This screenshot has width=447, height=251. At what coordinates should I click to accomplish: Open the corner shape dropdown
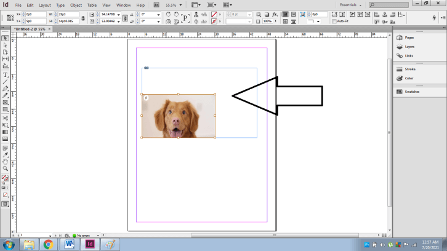(x=318, y=22)
